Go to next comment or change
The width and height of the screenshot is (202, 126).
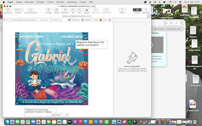10,20
